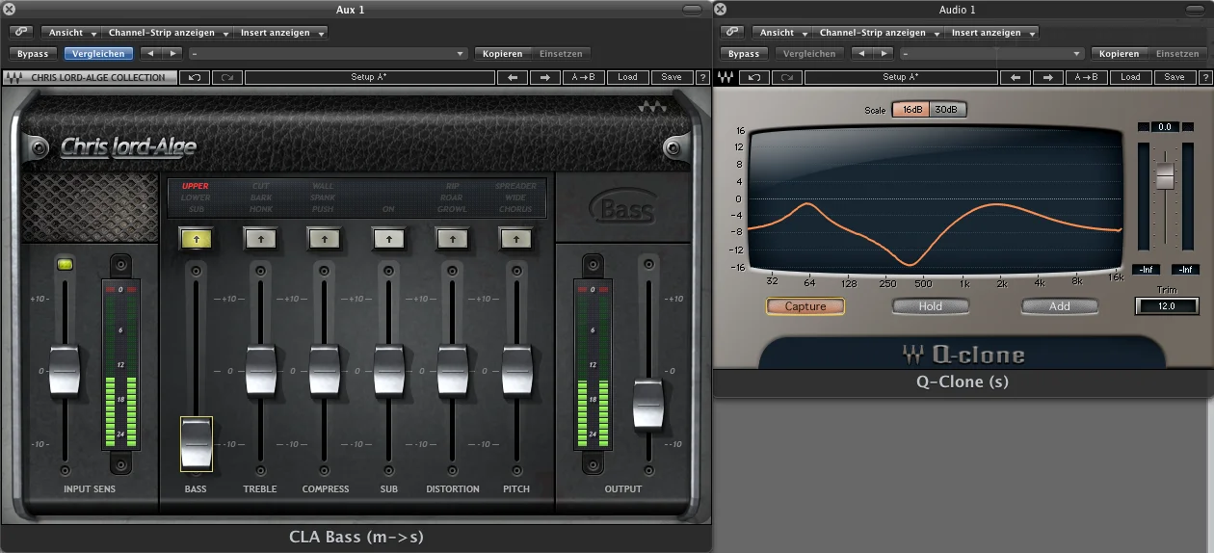Viewport: 1214px width, 553px height.
Task: Click Q-Clone output level fader handle
Action: [1165, 175]
